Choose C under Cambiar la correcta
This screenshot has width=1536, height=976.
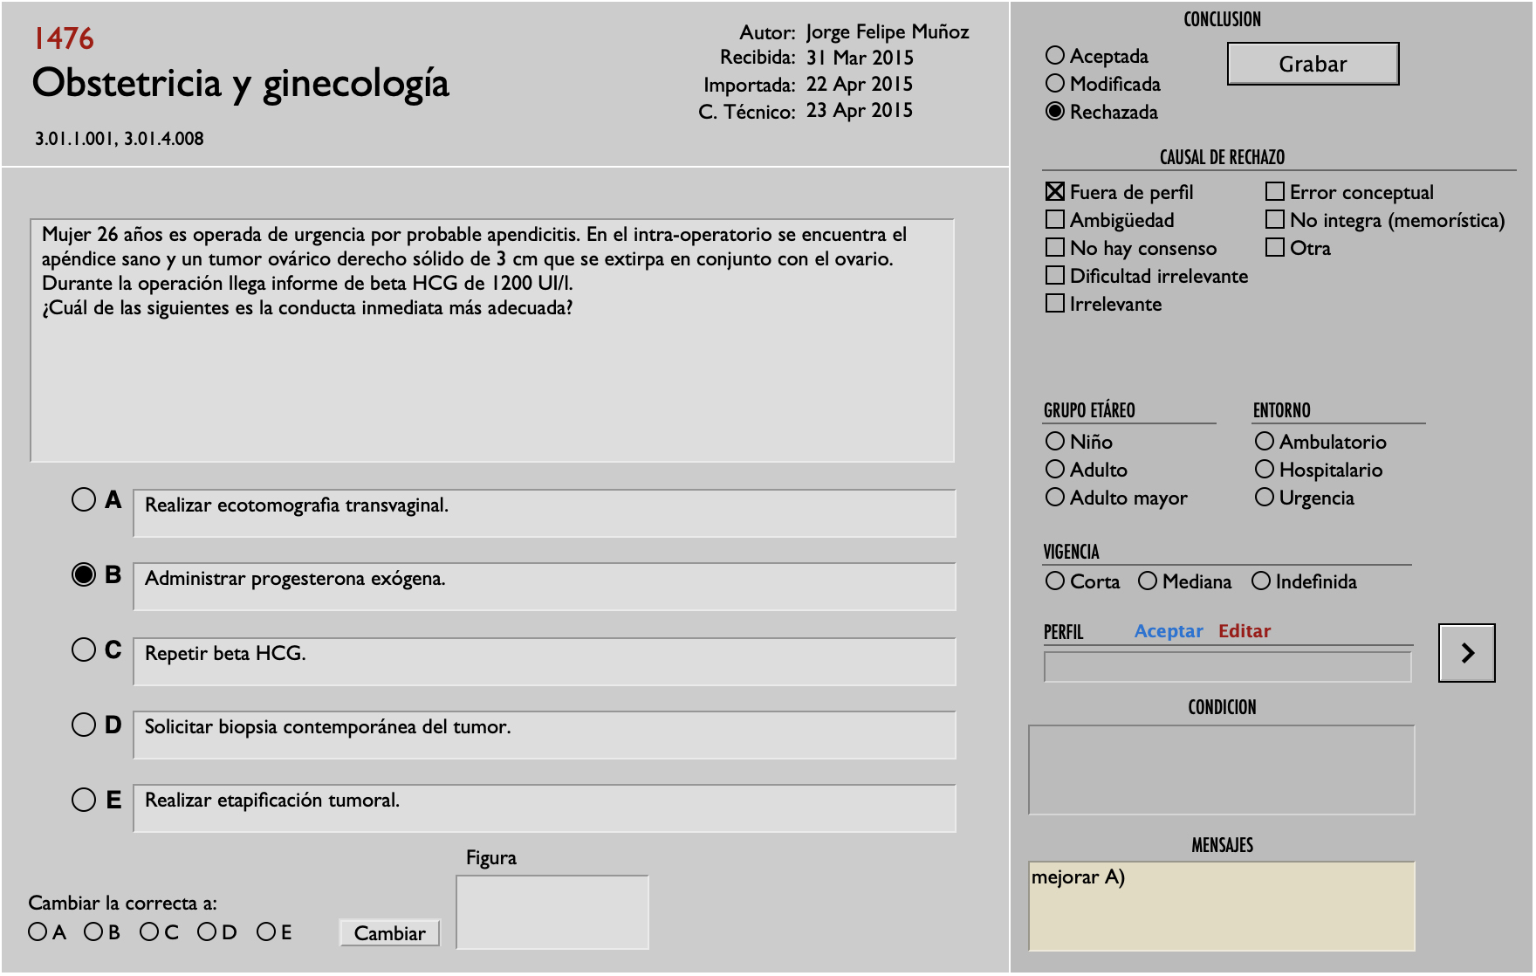[149, 932]
